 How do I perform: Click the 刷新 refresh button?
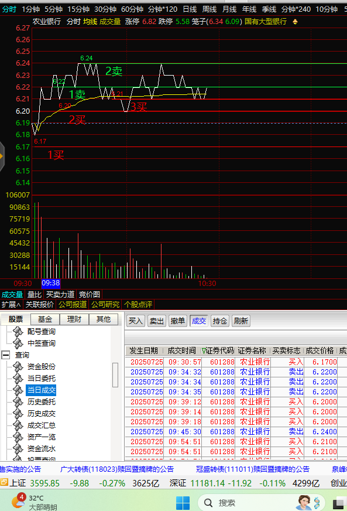(241, 321)
